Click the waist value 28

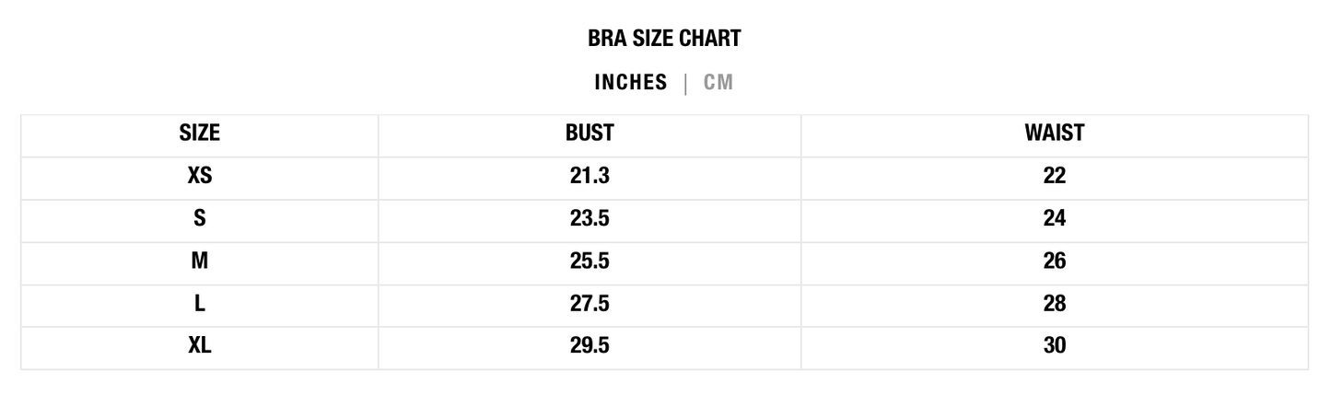(x=1055, y=303)
